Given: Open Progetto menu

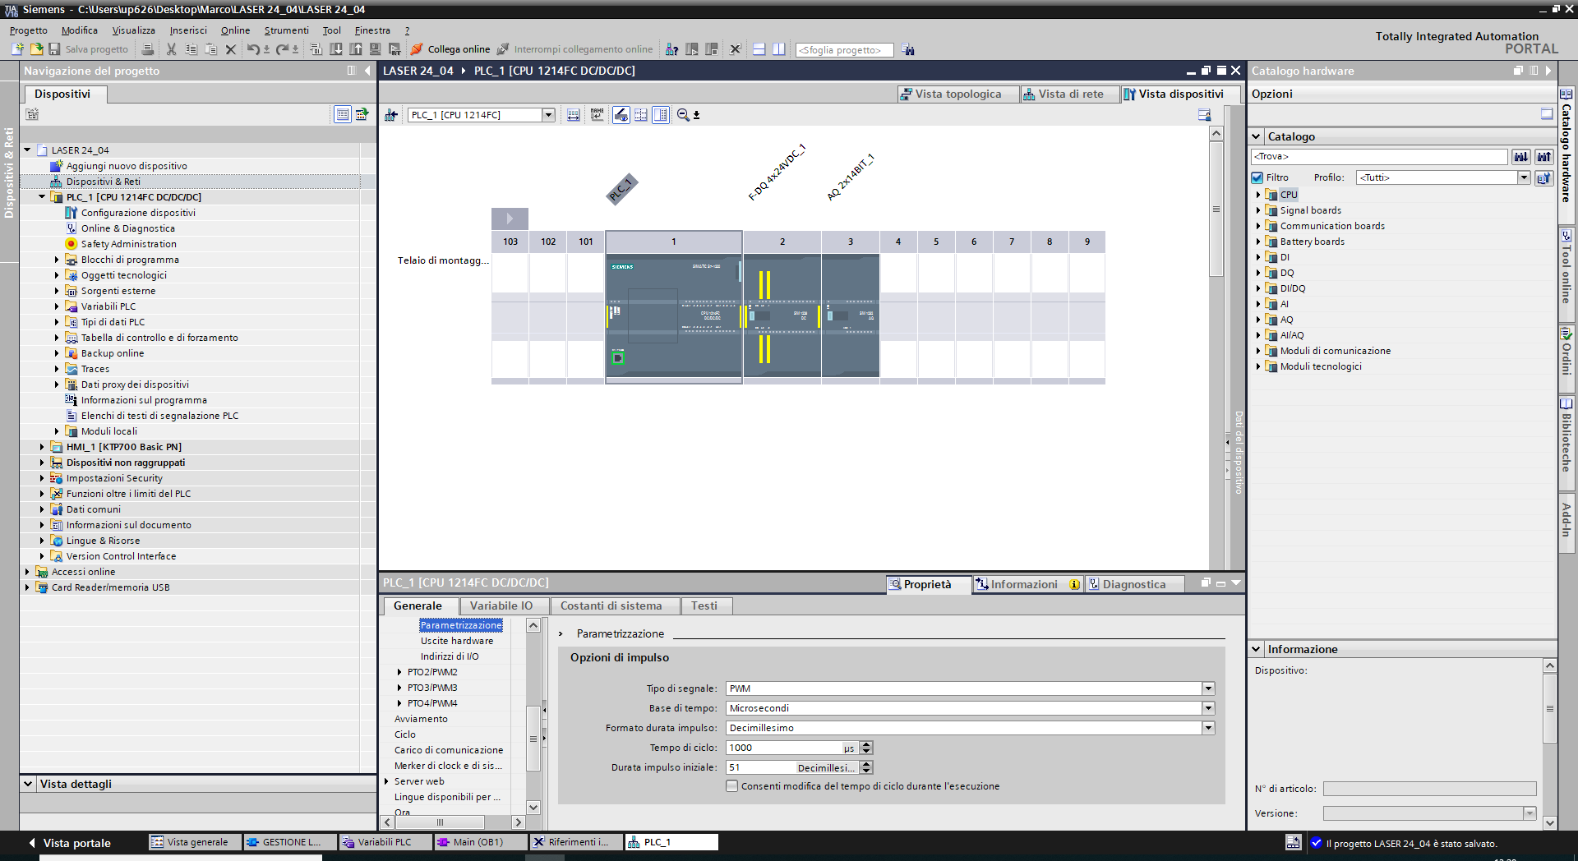Looking at the screenshot, I should (29, 30).
